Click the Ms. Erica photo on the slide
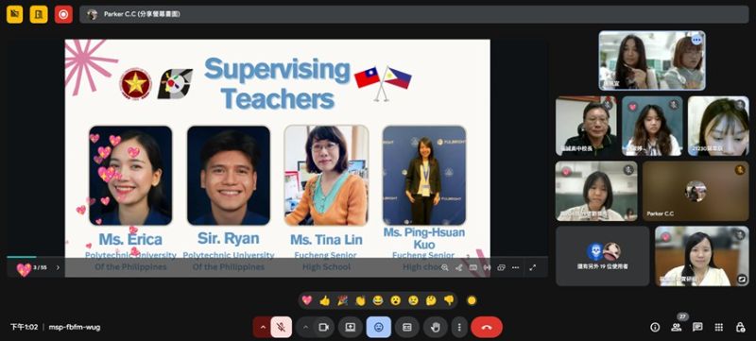 pyautogui.click(x=130, y=176)
